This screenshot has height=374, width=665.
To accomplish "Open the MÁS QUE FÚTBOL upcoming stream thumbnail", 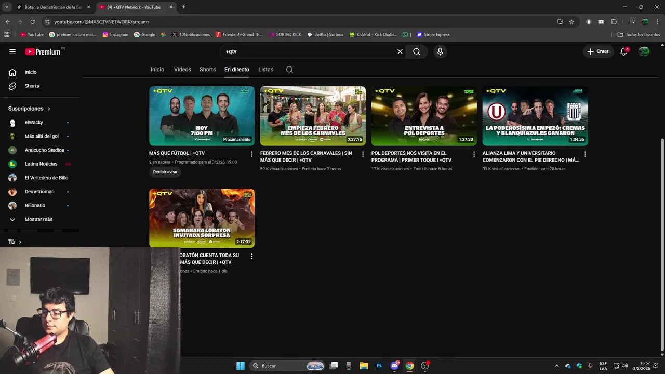I will pos(202,116).
